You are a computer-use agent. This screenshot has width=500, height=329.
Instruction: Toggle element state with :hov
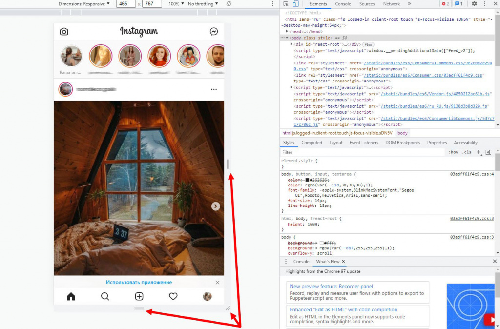[453, 152]
